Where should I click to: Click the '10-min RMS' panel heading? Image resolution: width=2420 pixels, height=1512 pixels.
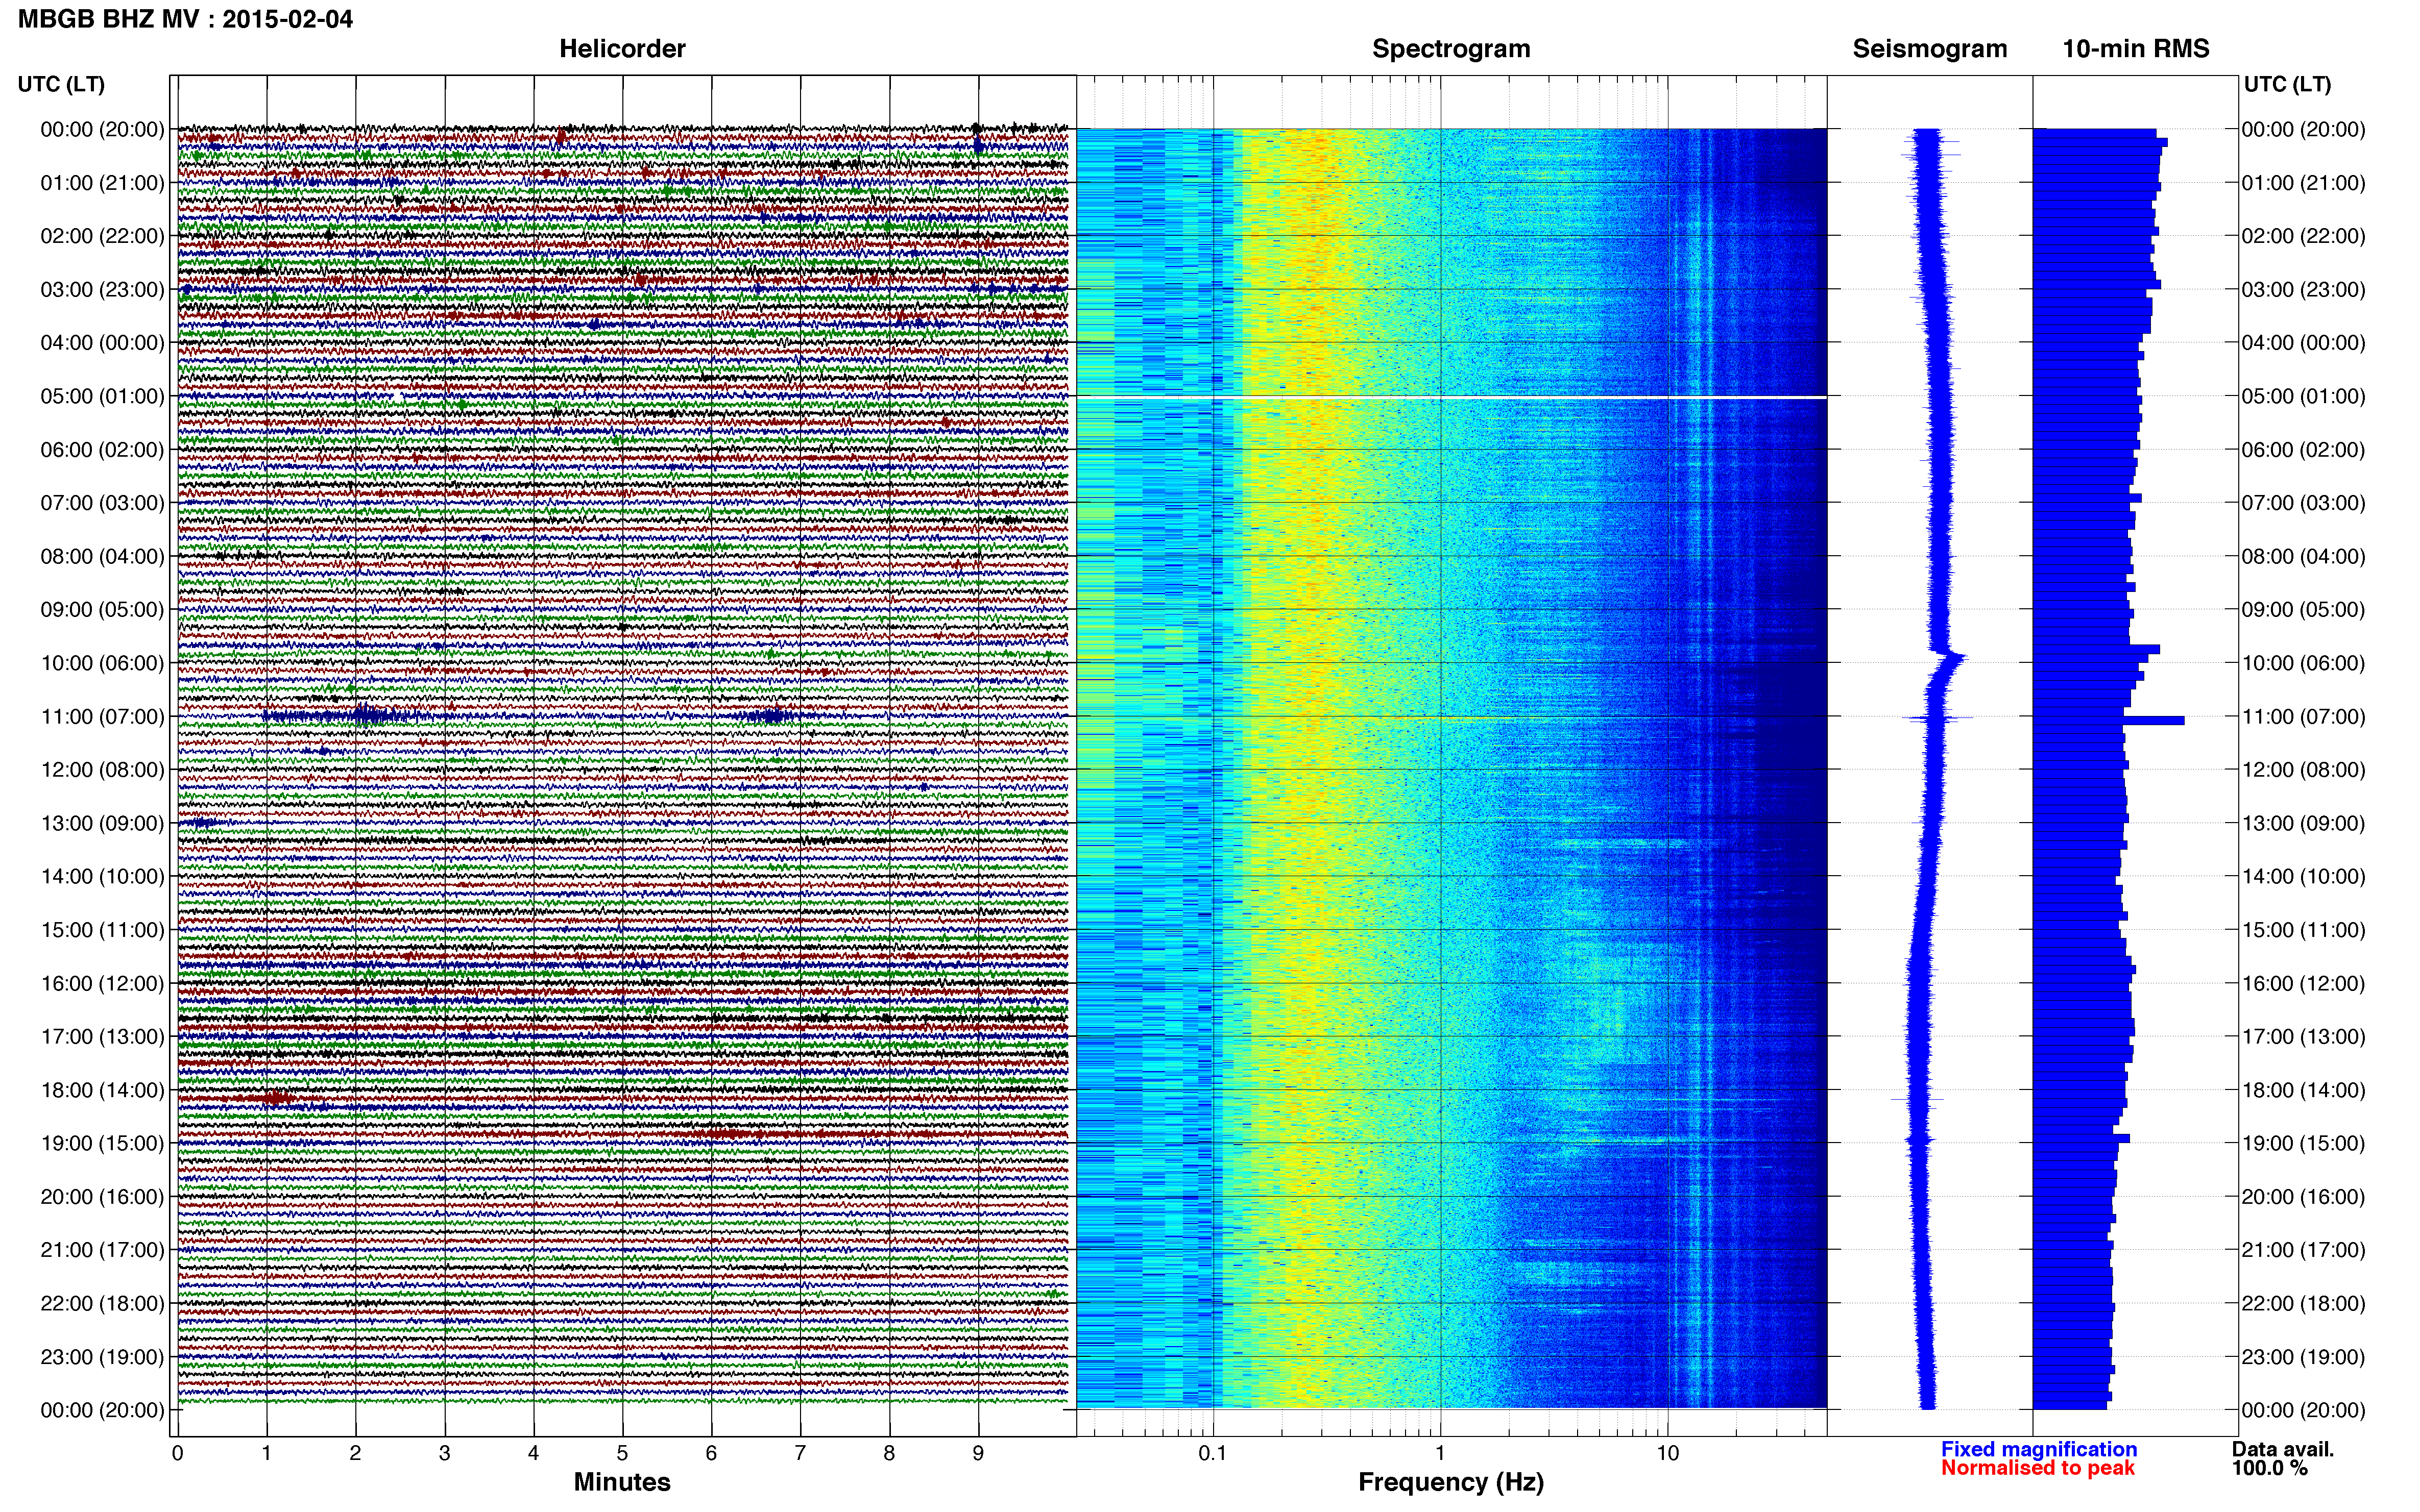(x=2136, y=49)
